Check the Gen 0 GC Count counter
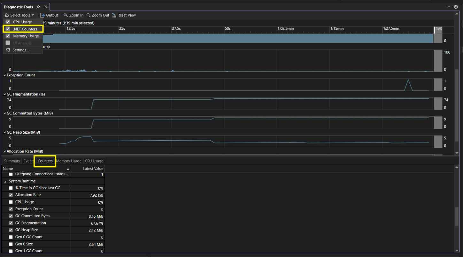 click(x=11, y=237)
